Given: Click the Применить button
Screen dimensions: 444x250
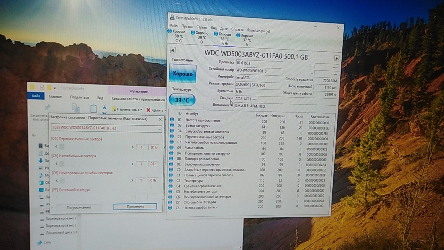Looking at the screenshot, I should (x=135, y=206).
